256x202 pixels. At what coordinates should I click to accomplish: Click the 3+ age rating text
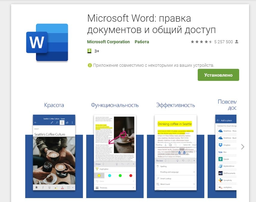pyautogui.click(x=97, y=51)
